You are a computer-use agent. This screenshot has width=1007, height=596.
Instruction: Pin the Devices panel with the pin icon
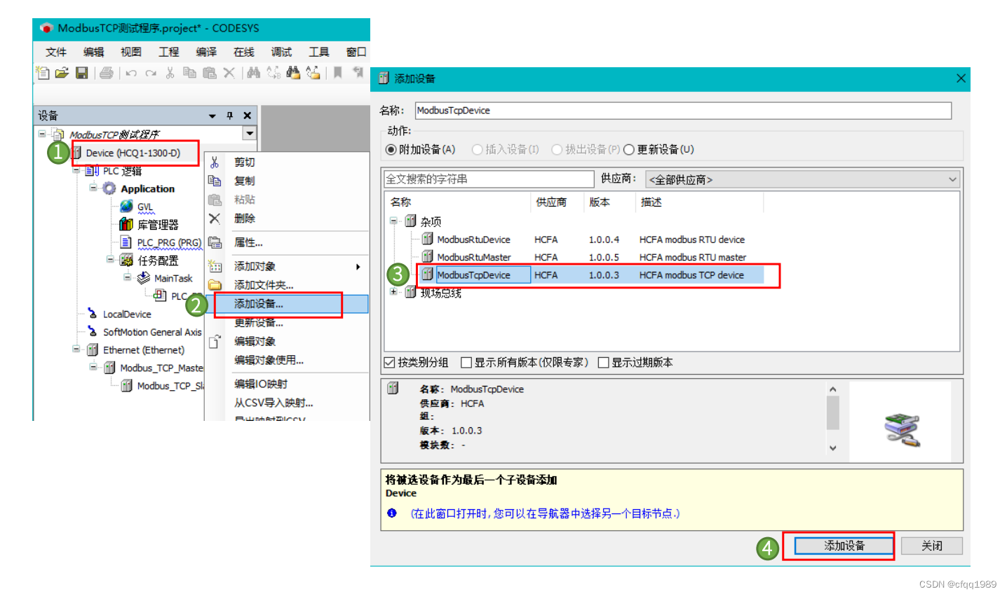click(x=229, y=116)
